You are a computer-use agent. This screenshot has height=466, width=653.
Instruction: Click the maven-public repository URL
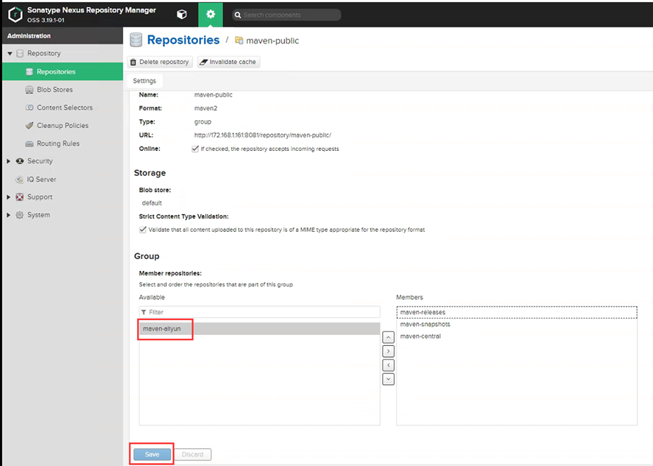pos(263,135)
